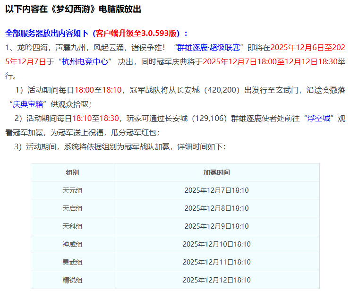Select the "天元组" table cell
Screen dimensions: 350x291
(x=72, y=190)
